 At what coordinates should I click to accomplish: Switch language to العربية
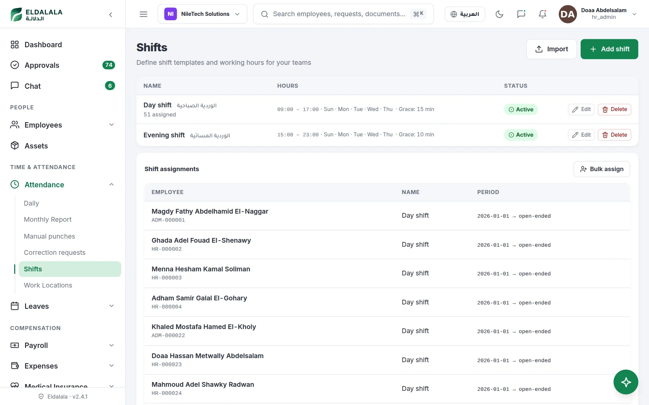tap(465, 14)
